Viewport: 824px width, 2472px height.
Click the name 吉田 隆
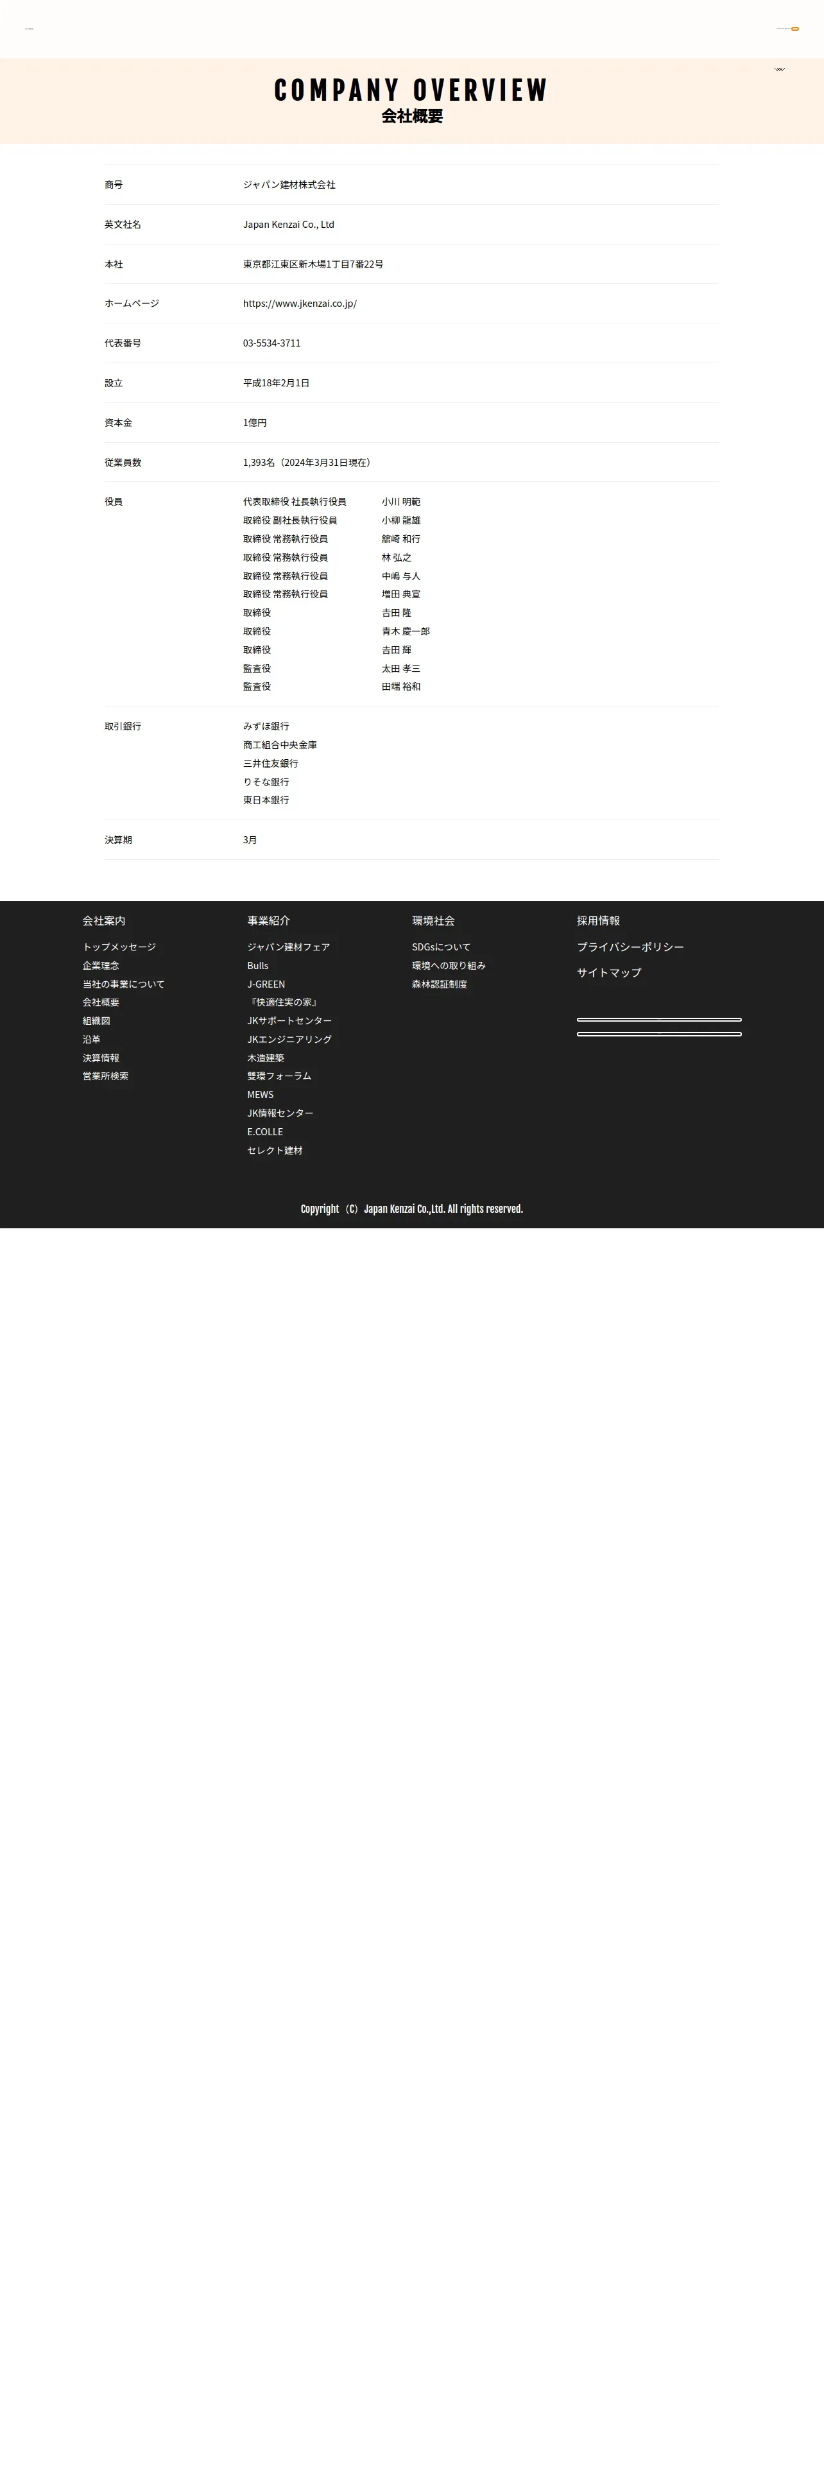click(x=396, y=612)
